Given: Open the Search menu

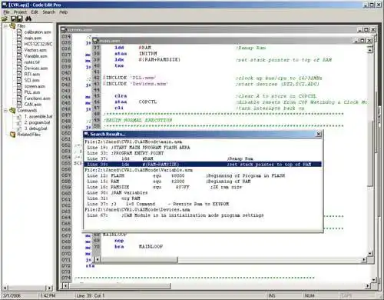Looking at the screenshot, I should click(x=49, y=12).
